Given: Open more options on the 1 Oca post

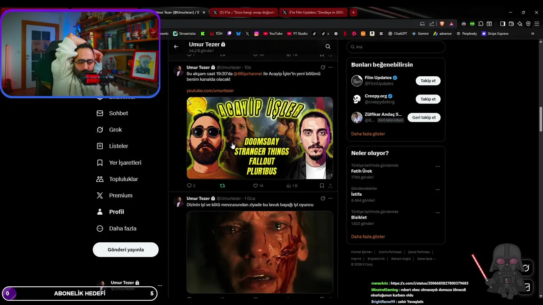Looking at the screenshot, I should [330, 198].
